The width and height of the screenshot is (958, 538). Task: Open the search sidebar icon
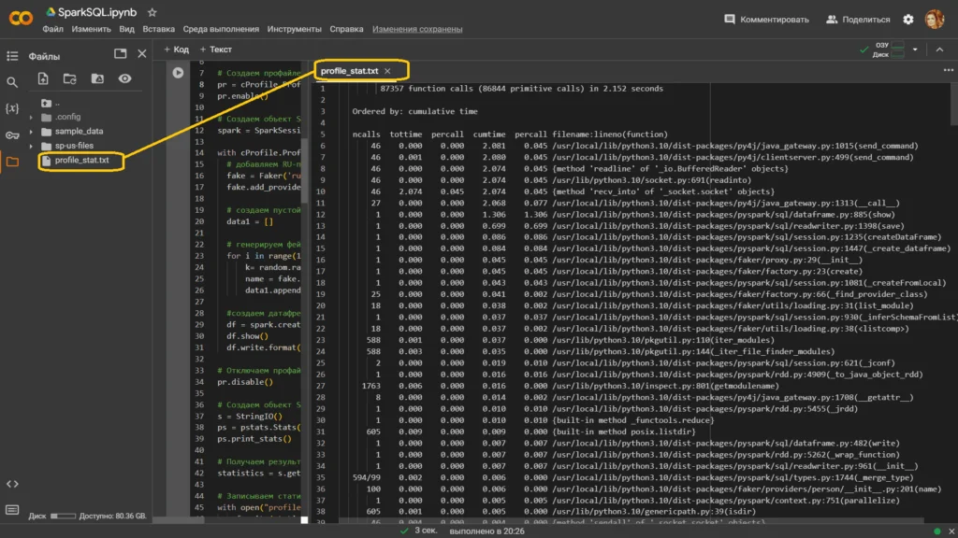pyautogui.click(x=12, y=82)
